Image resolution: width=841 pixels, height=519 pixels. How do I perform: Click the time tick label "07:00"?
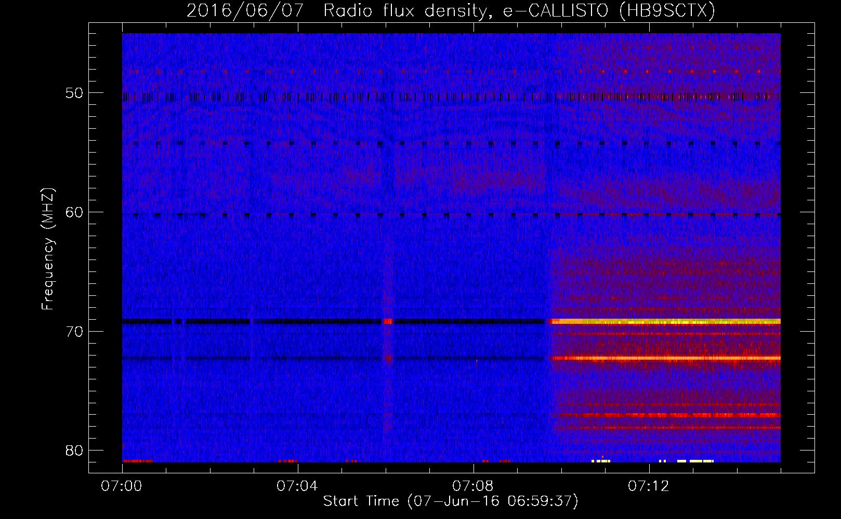click(122, 486)
